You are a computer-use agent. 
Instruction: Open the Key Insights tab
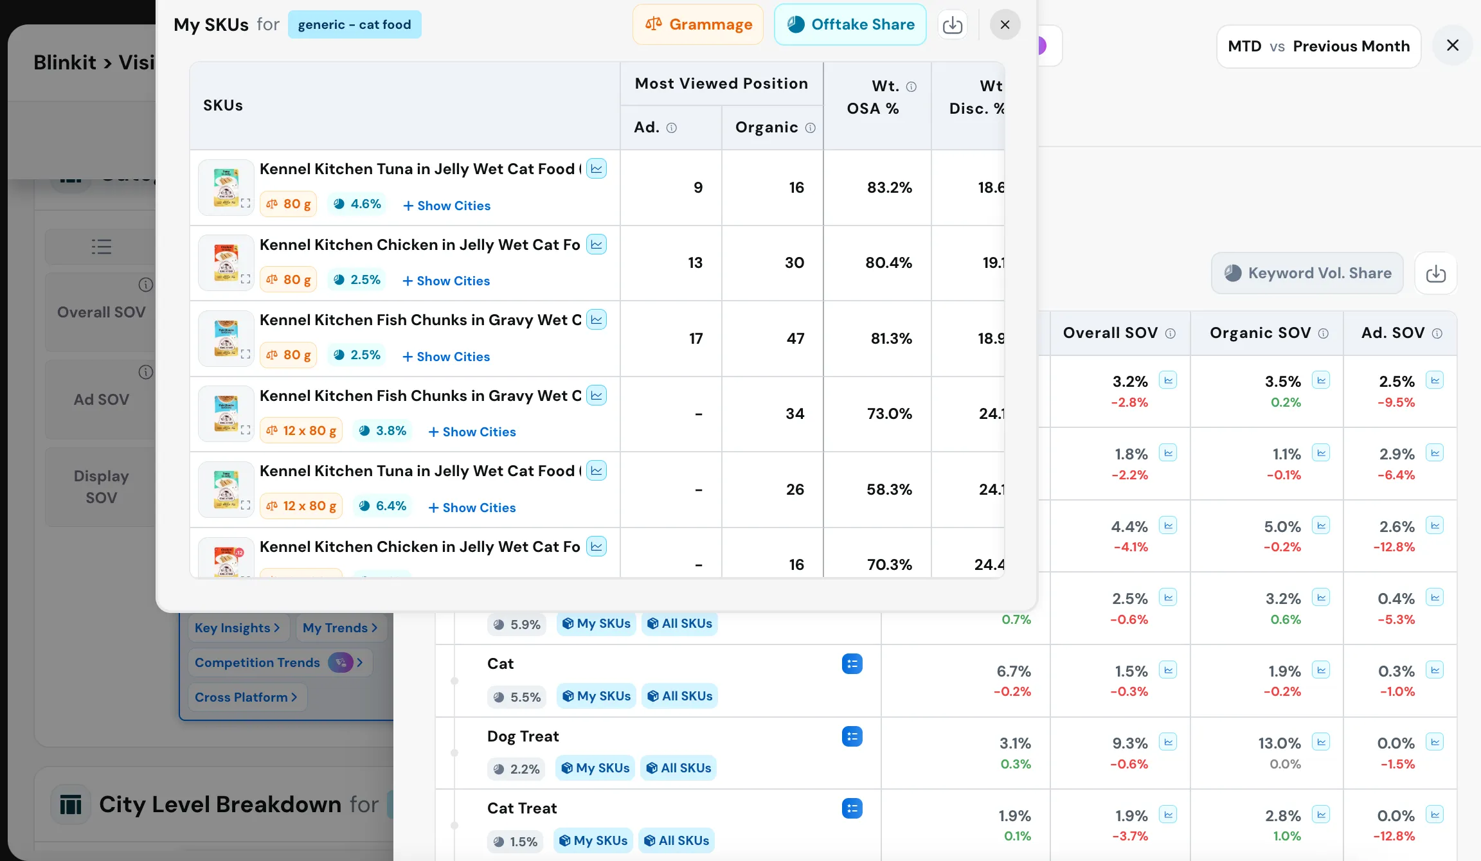click(x=237, y=628)
